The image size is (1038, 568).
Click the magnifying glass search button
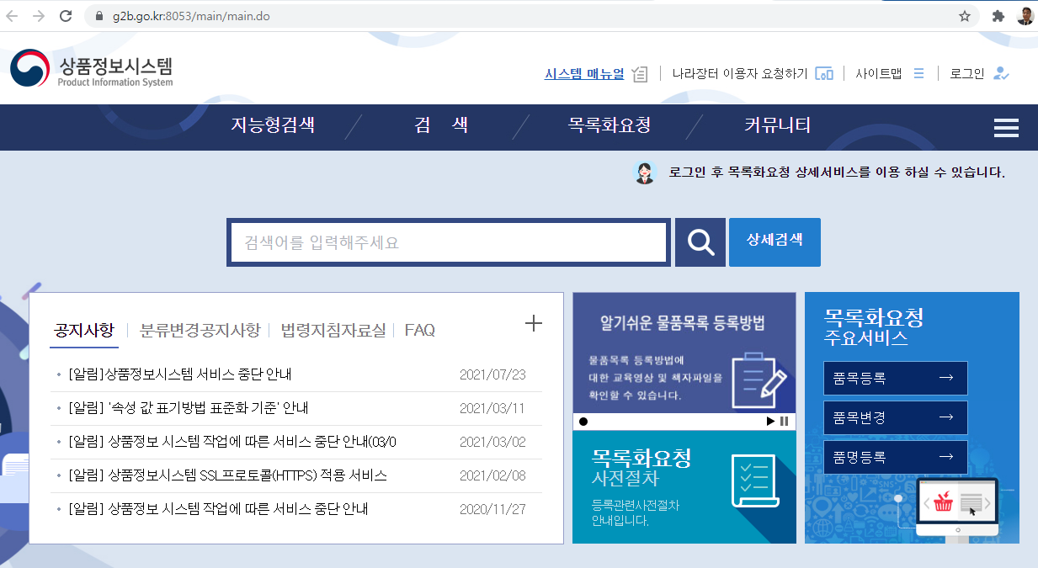tap(700, 242)
